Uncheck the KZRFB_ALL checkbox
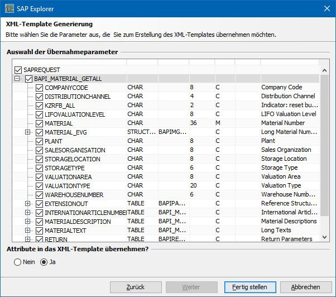This screenshot has height=297, width=336. point(39,106)
